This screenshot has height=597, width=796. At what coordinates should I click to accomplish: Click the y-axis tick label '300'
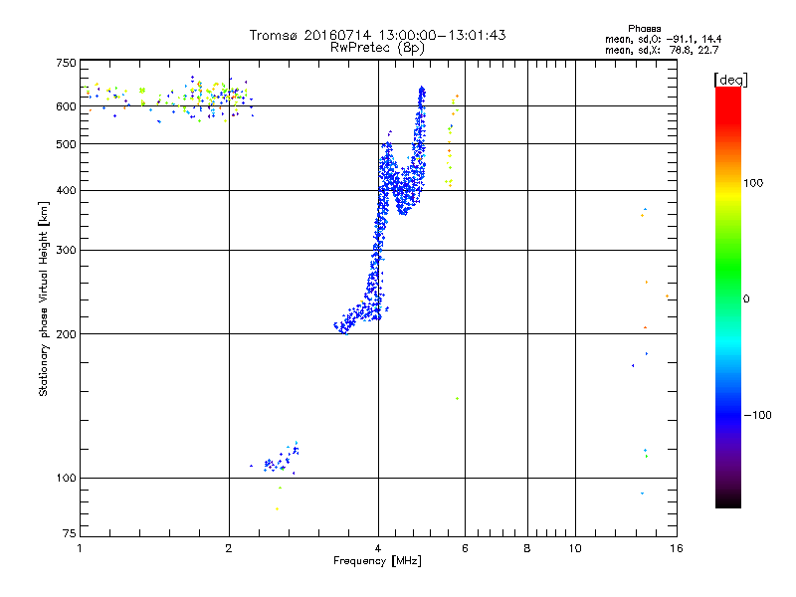click(x=66, y=250)
